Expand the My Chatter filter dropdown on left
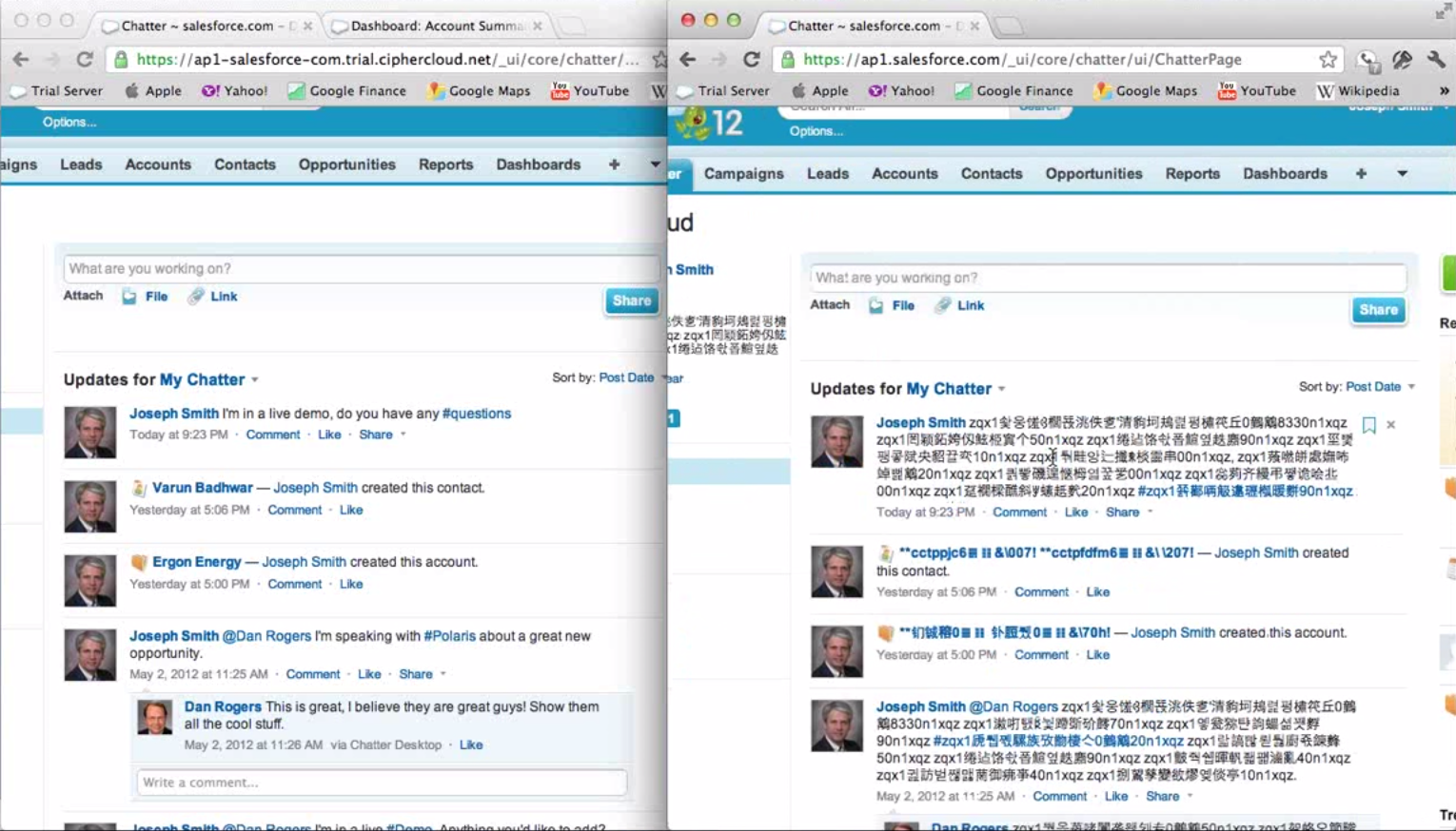The height and width of the screenshot is (831, 1456). click(x=255, y=380)
